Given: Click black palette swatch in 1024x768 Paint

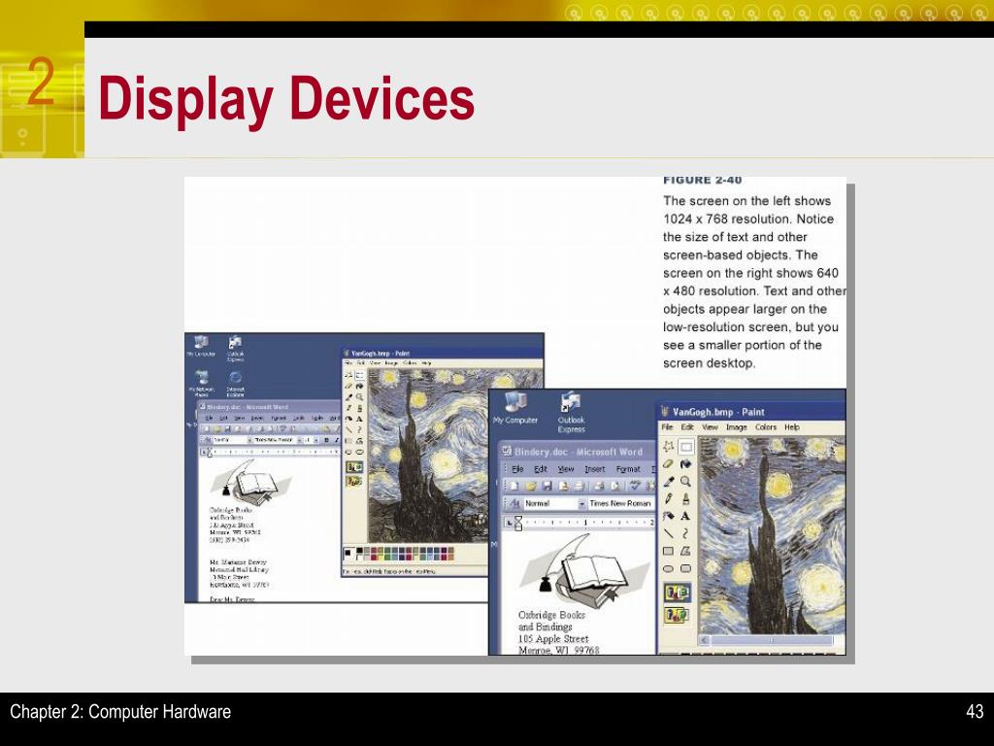Looking at the screenshot, I should pos(359,550).
